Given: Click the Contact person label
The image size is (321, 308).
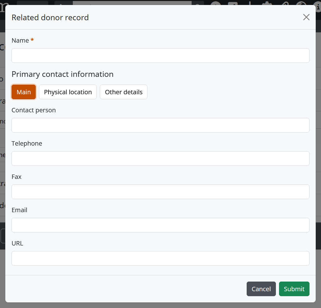Looking at the screenshot, I should pos(34,110).
